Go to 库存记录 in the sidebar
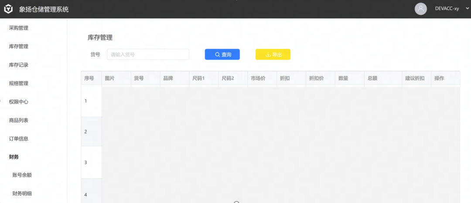 coord(19,65)
